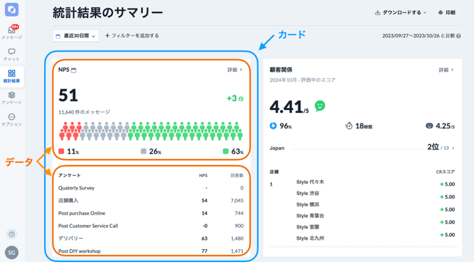Click the info icon next to +3

[x=241, y=99]
